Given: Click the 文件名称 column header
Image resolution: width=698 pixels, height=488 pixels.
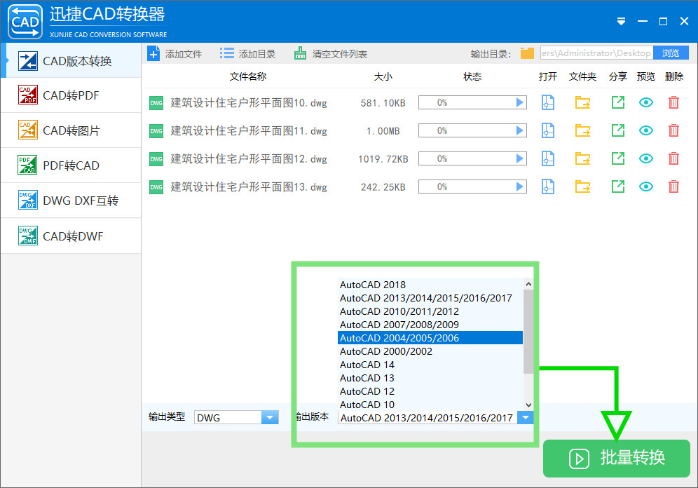Looking at the screenshot, I should 248,76.
